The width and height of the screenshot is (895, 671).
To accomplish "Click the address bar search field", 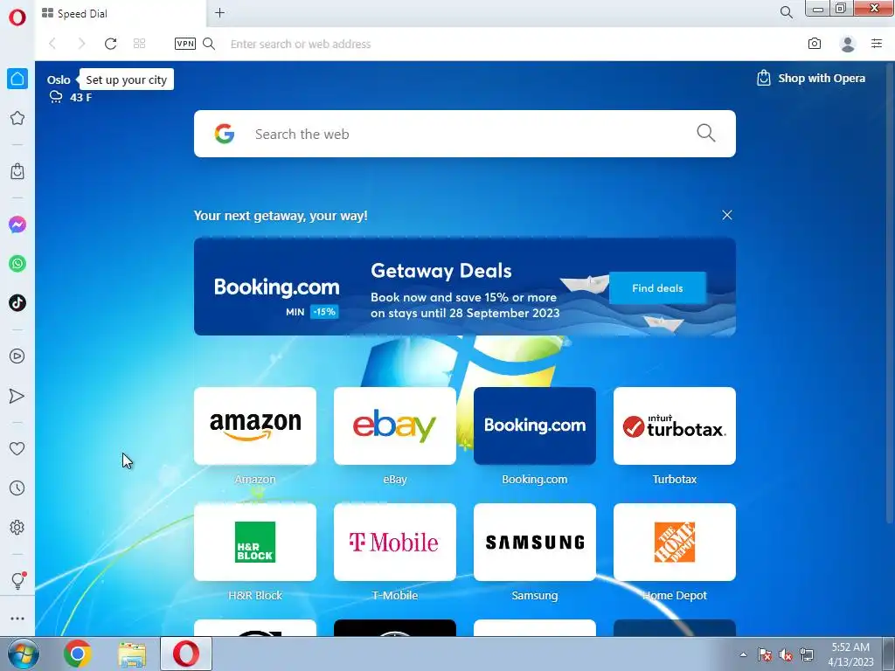I will [508, 44].
